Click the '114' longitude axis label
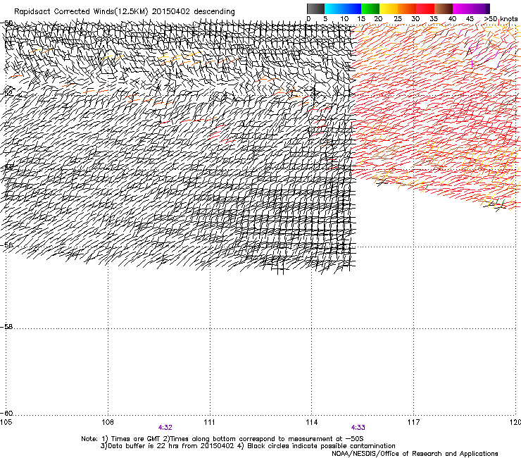This screenshot has width=521, height=458. [312, 422]
